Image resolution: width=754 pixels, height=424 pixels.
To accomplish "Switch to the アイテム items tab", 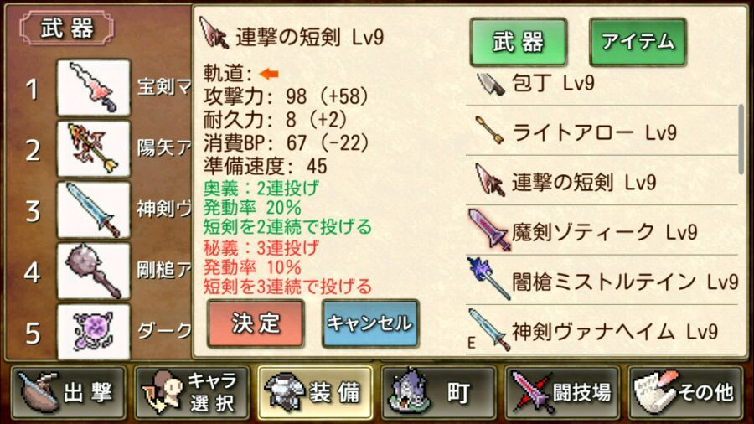I will 638,42.
